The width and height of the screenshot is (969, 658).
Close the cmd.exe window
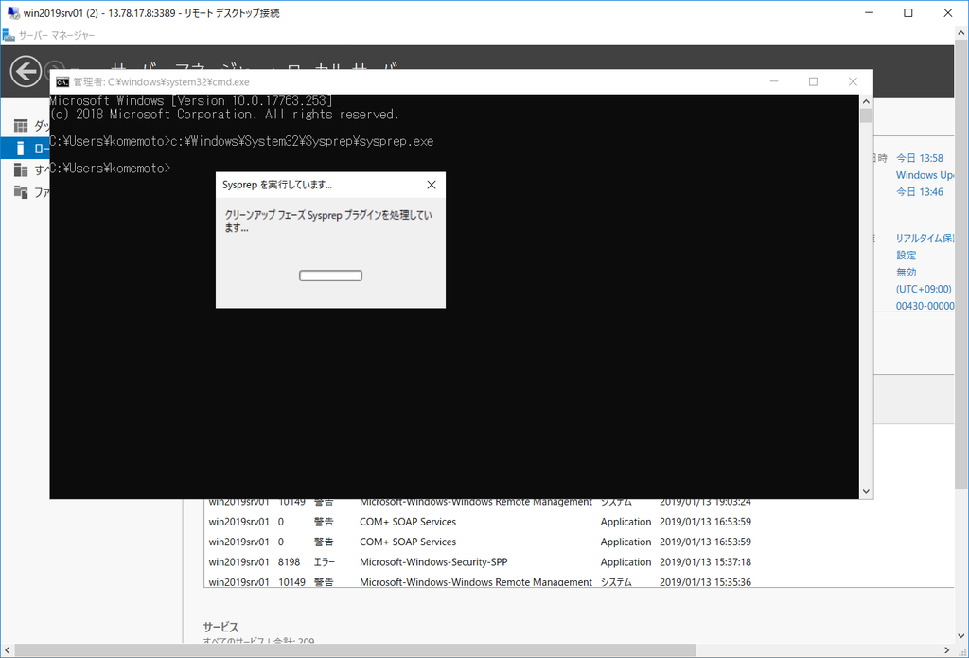pos(853,81)
